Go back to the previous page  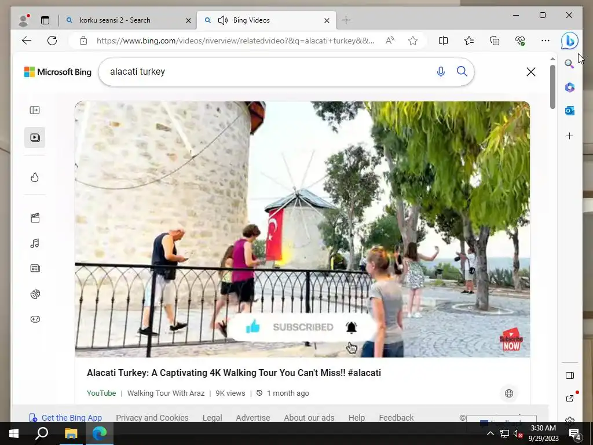(x=27, y=41)
